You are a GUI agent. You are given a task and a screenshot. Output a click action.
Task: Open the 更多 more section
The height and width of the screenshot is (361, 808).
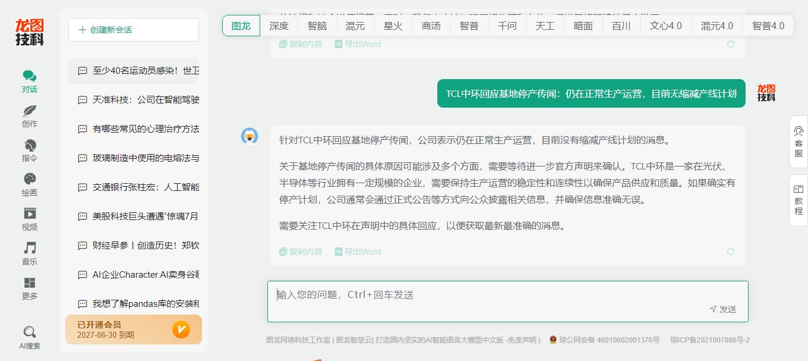pyautogui.click(x=30, y=288)
